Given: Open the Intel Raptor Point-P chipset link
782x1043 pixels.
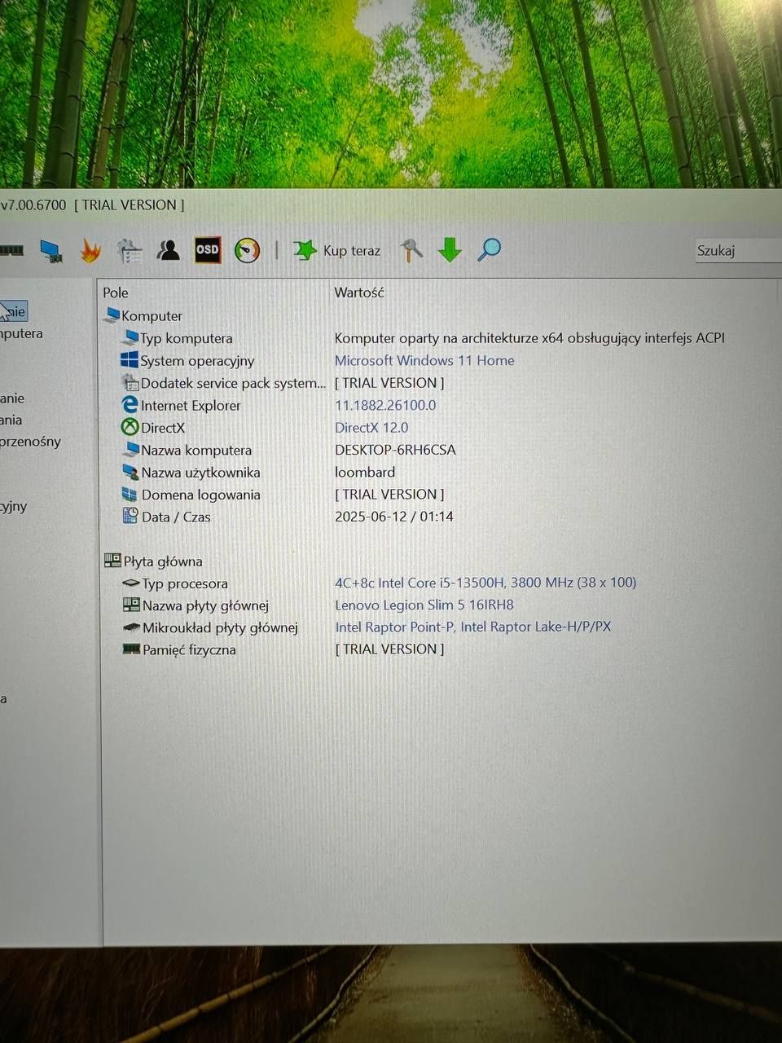Looking at the screenshot, I should [x=473, y=627].
